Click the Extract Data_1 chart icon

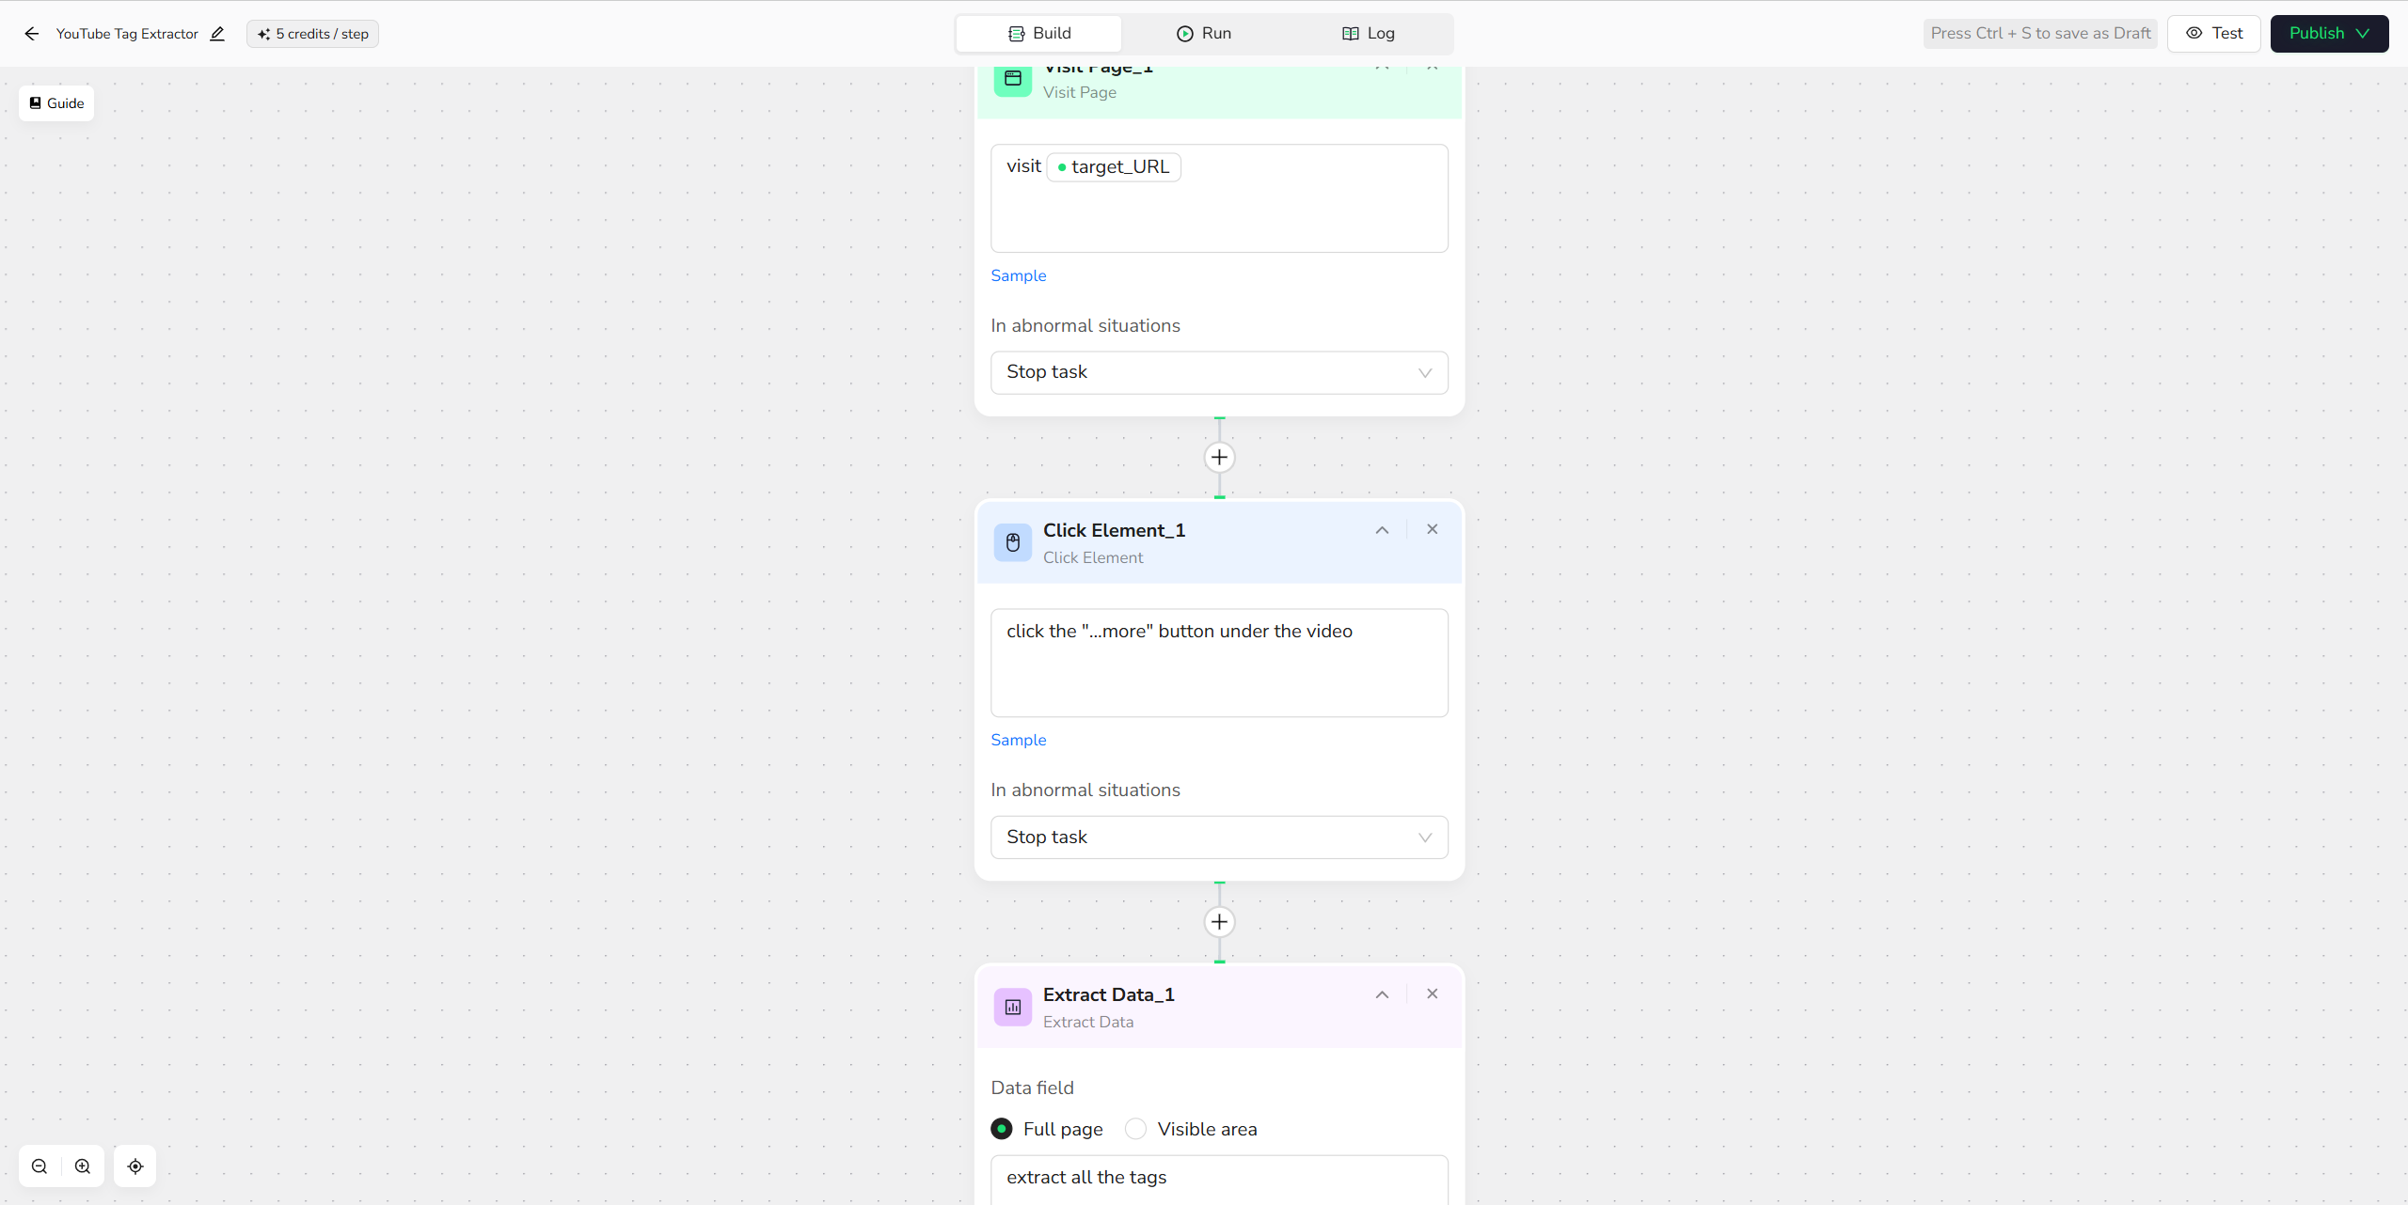pyautogui.click(x=1013, y=1007)
